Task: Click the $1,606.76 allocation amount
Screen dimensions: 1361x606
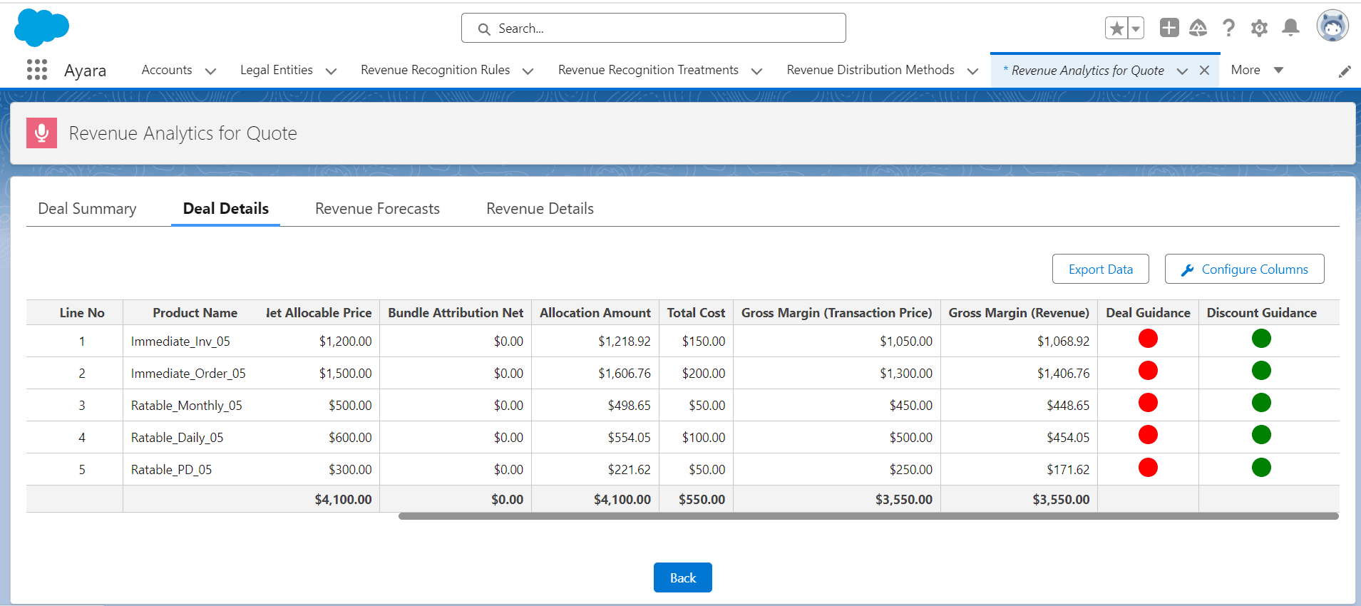Action: click(x=625, y=374)
